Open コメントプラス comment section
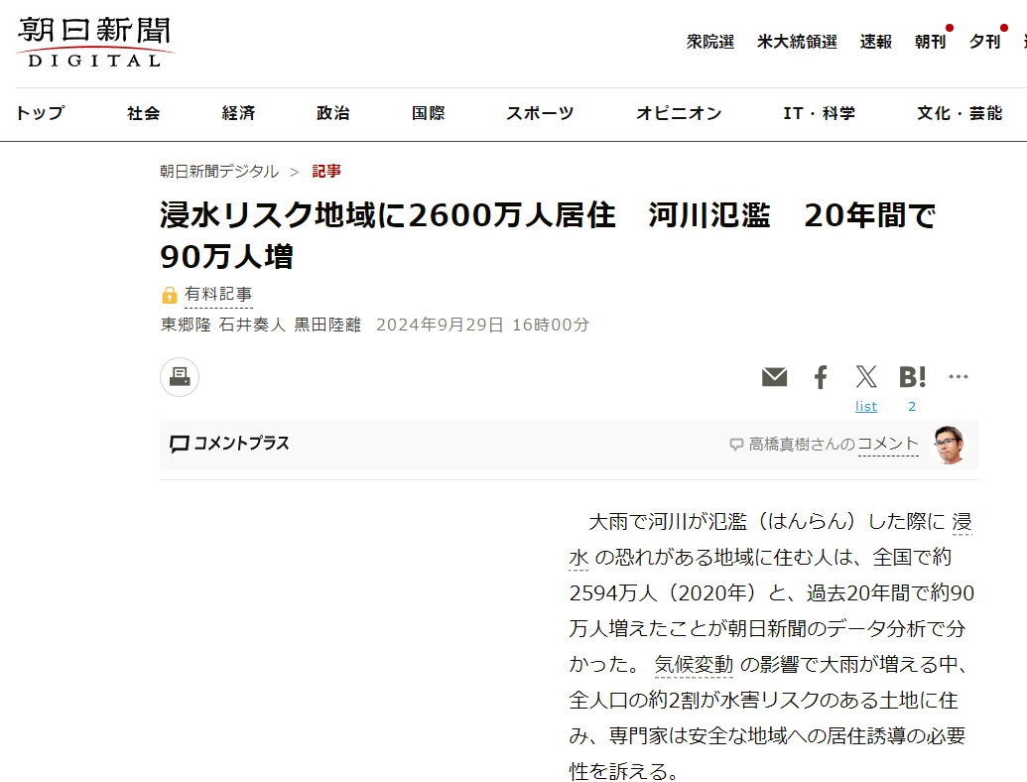1027x782 pixels. point(229,444)
